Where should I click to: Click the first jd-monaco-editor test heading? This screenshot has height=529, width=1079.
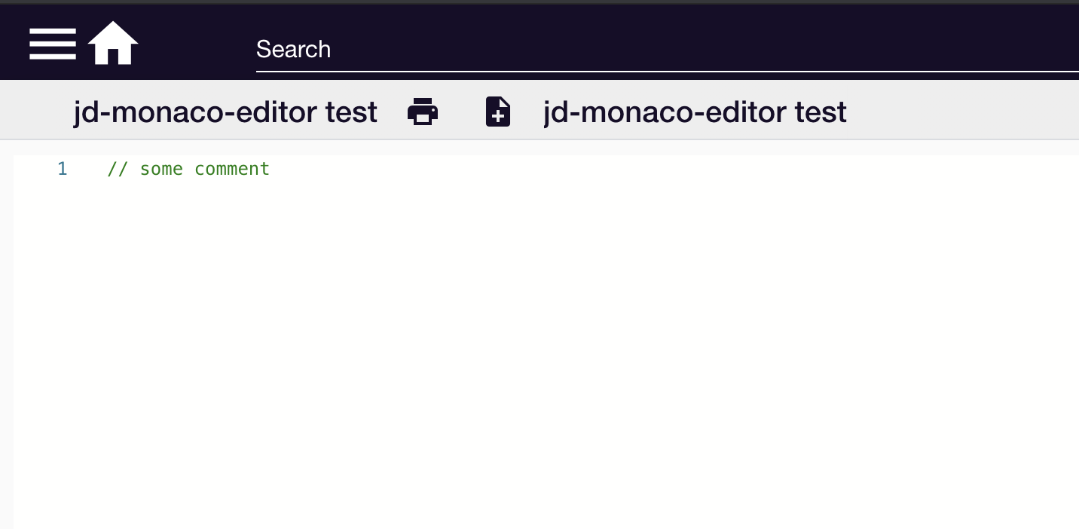(x=225, y=111)
